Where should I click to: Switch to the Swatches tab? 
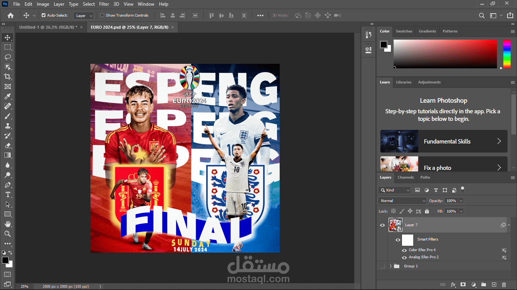(x=404, y=31)
